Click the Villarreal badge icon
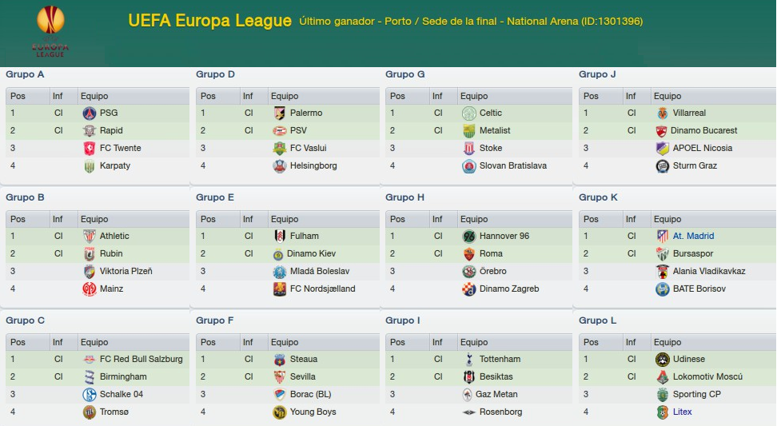The width and height of the screenshot is (777, 426). 663,113
